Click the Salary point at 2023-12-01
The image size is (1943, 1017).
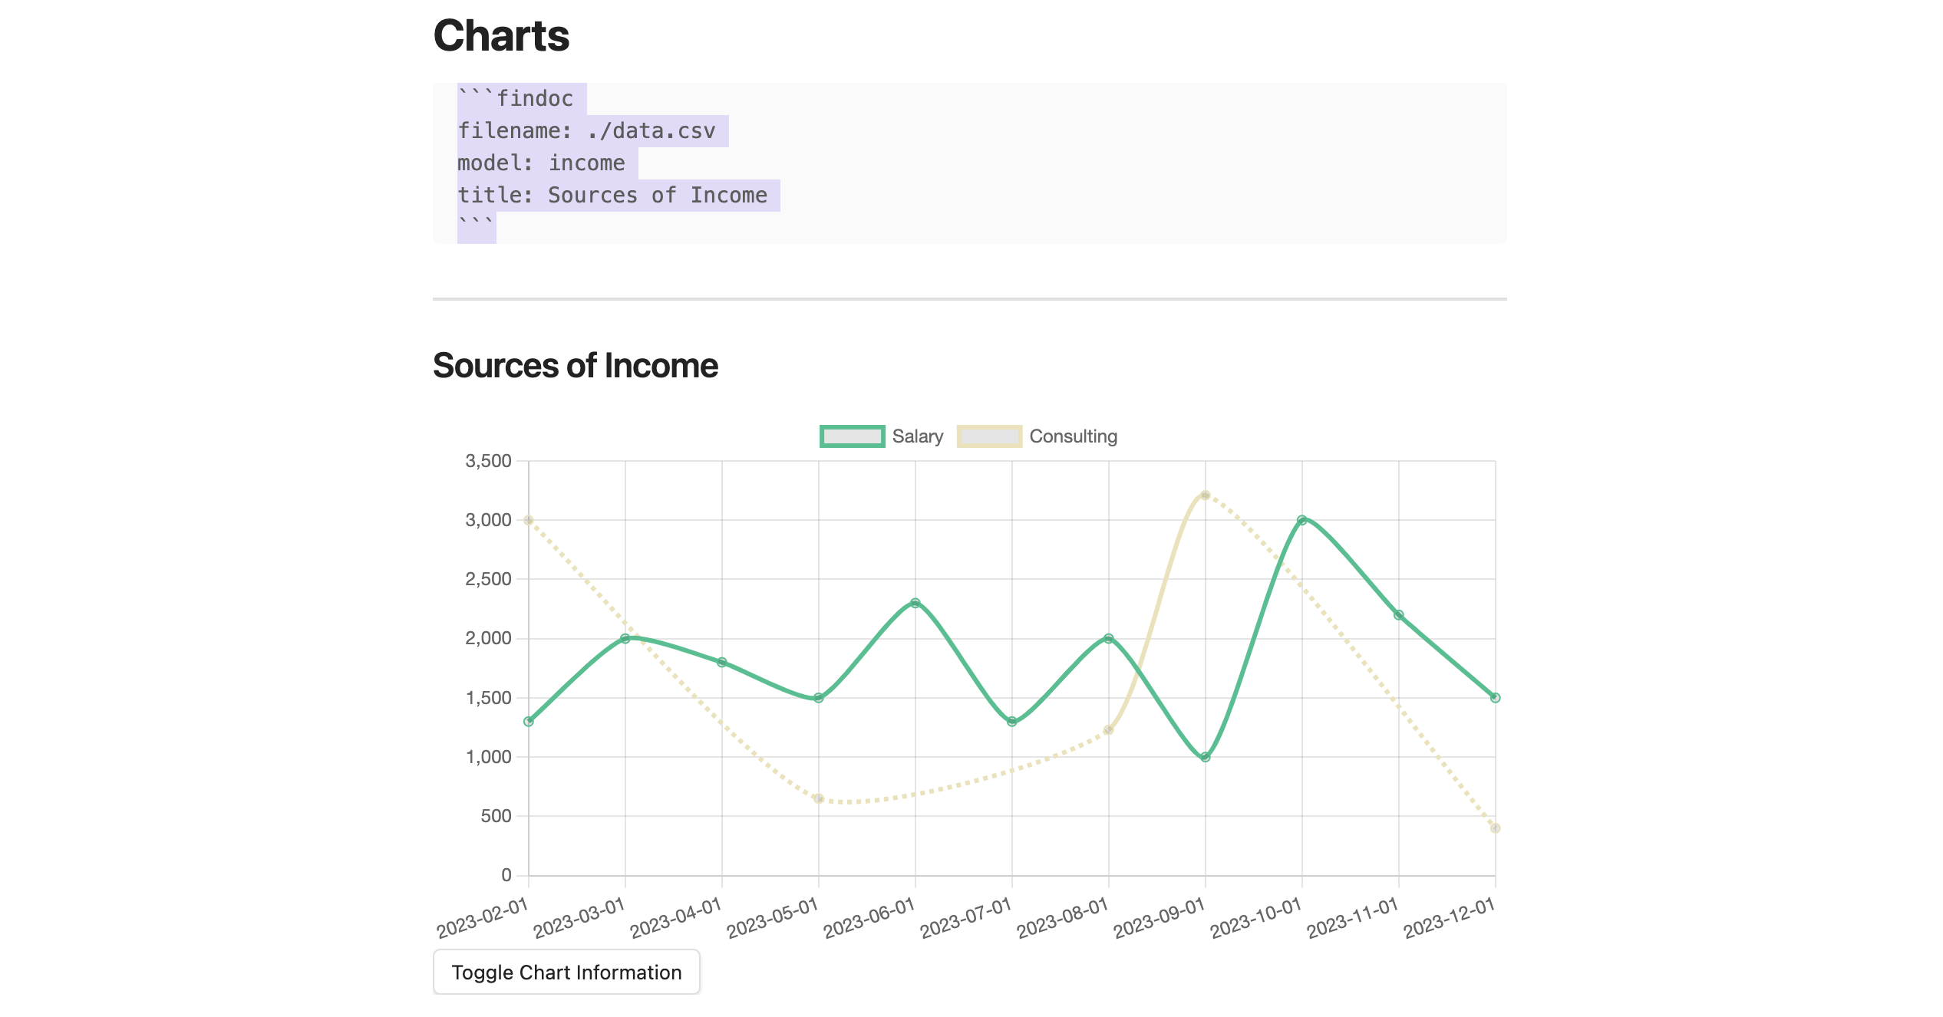(x=1495, y=698)
